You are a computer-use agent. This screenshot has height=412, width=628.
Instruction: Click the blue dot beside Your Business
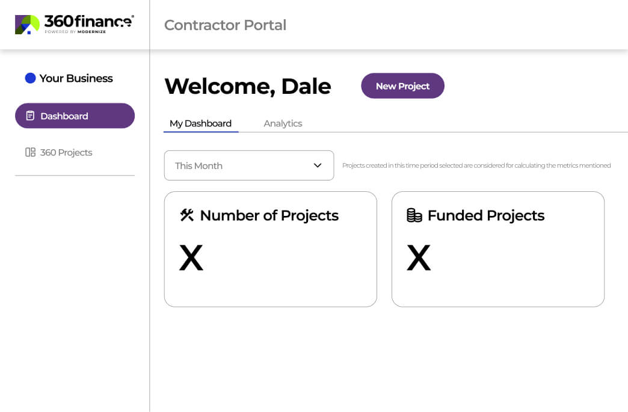[x=30, y=78]
